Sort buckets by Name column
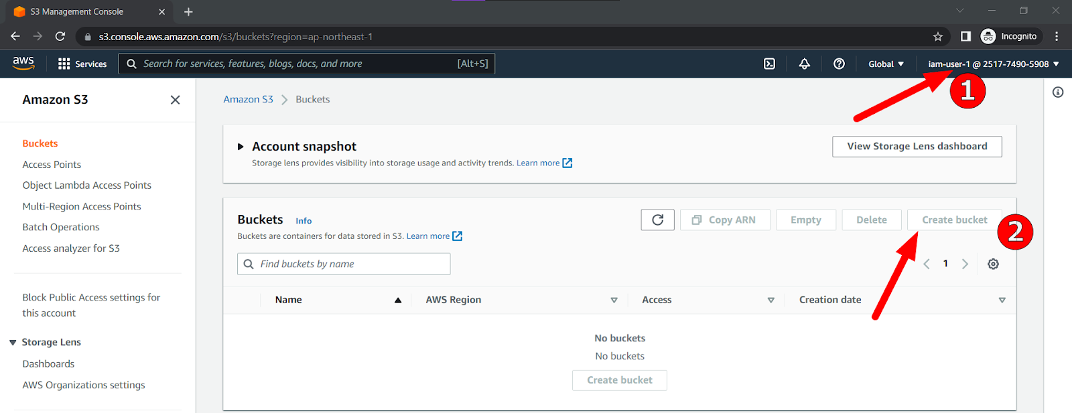Screen dimensions: 1072x413 [398, 300]
